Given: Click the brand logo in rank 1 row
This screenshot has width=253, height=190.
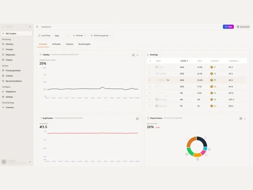Looking at the screenshot, I should (x=157, y=67).
